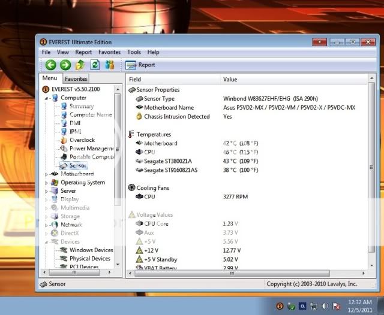
Task: Open the File menu
Action: pos(46,52)
